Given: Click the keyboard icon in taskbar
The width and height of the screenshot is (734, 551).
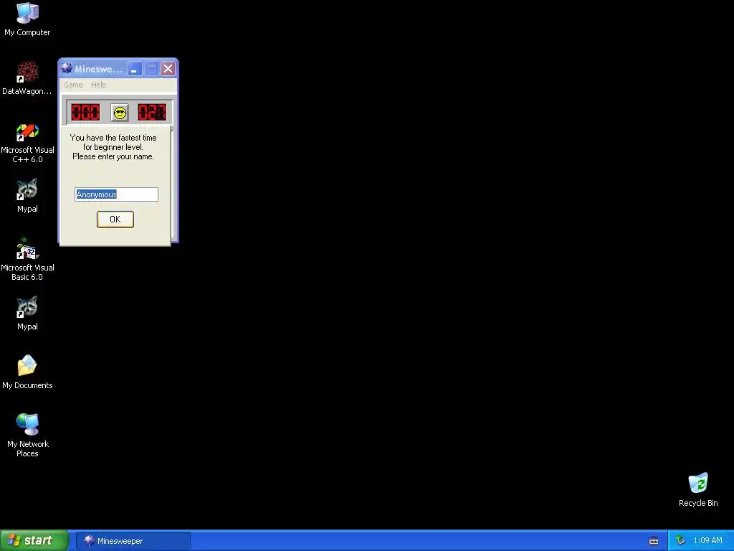Looking at the screenshot, I should coord(654,541).
